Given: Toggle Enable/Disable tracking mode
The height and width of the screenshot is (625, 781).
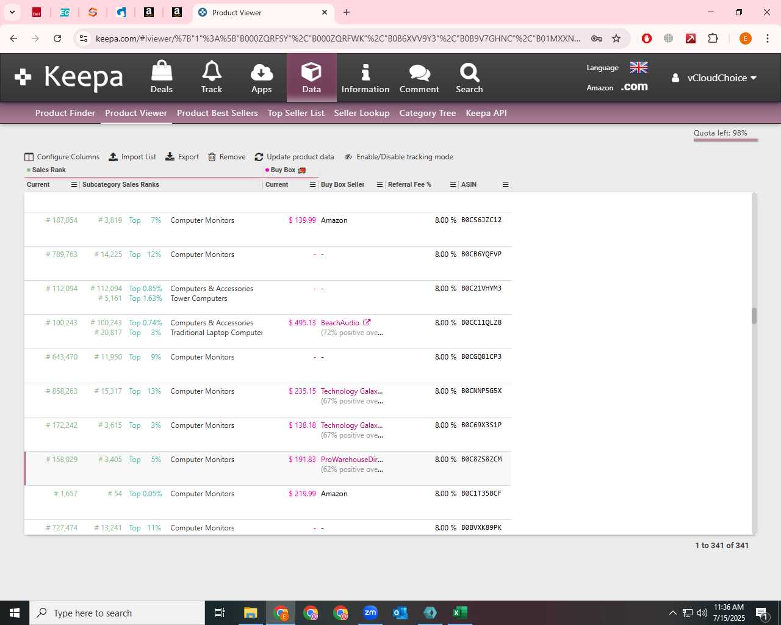Looking at the screenshot, I should pos(399,157).
